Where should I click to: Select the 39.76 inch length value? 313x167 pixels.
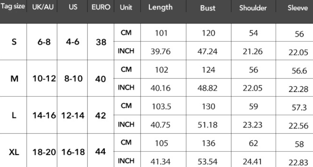click(x=160, y=52)
